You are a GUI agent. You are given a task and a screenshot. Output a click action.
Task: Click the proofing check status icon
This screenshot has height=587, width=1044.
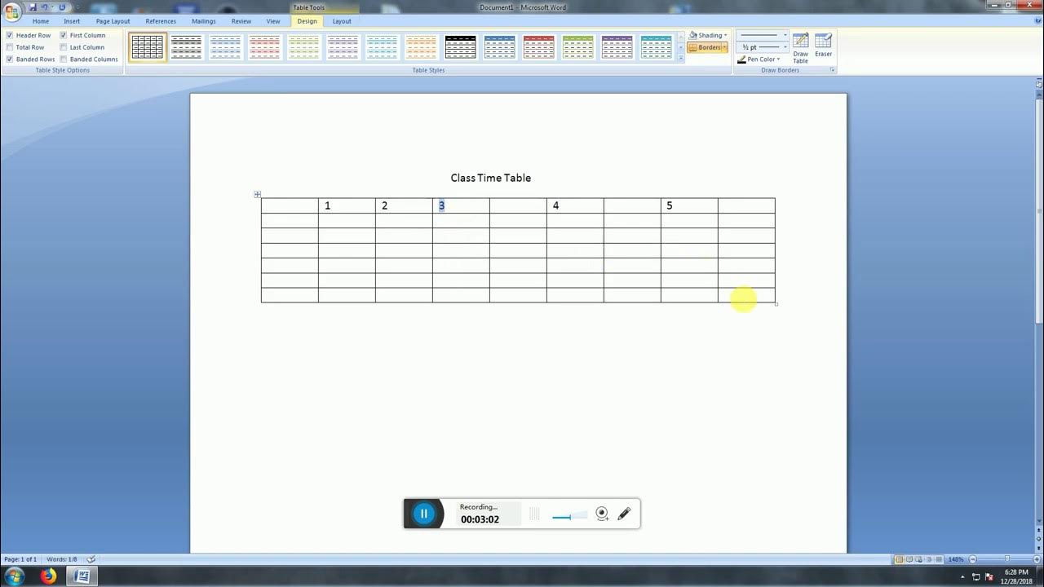[91, 559]
